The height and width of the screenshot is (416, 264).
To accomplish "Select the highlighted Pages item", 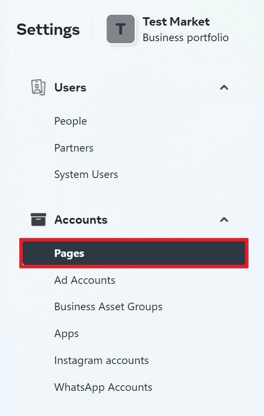I will click(x=134, y=253).
